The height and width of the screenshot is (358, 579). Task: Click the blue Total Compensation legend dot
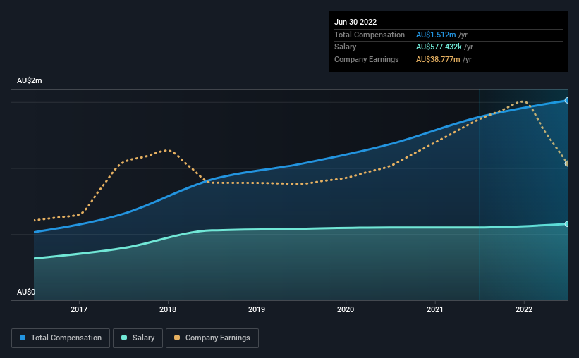point(23,338)
